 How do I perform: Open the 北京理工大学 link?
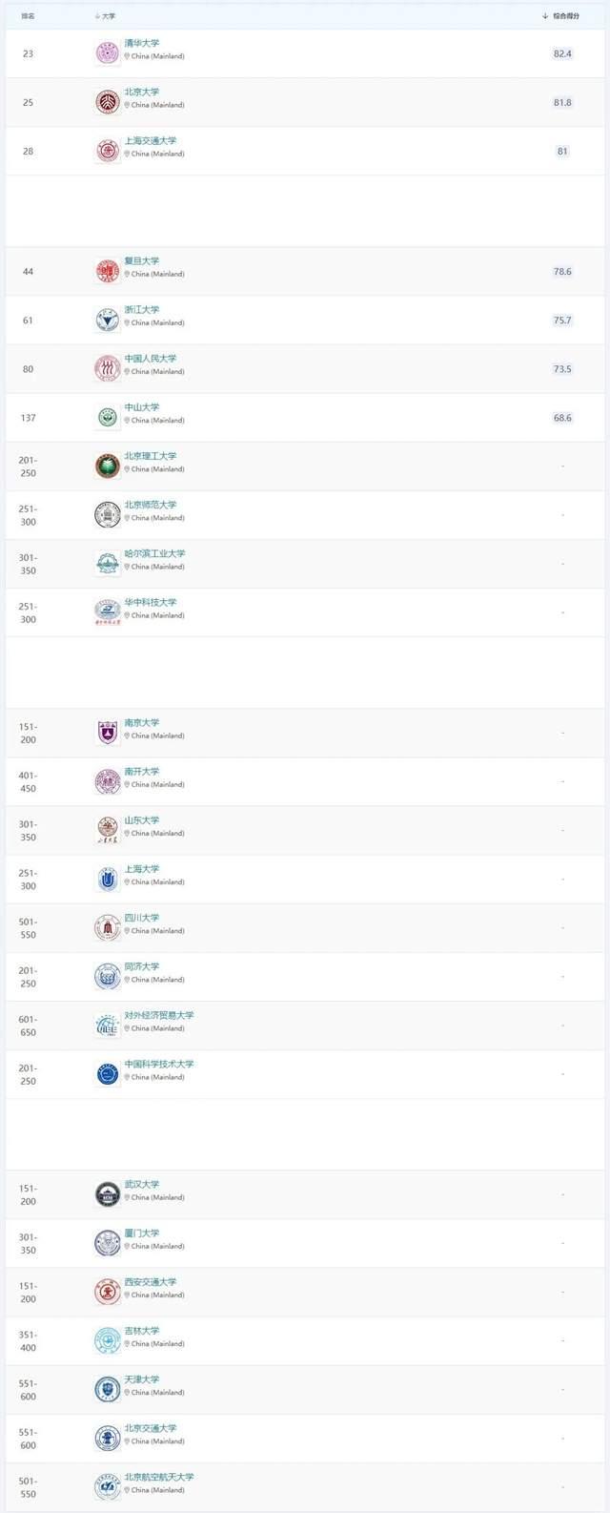[x=151, y=456]
